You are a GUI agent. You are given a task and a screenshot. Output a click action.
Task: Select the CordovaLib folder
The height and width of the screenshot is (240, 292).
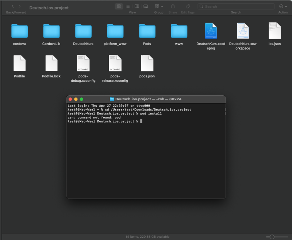coord(51,31)
